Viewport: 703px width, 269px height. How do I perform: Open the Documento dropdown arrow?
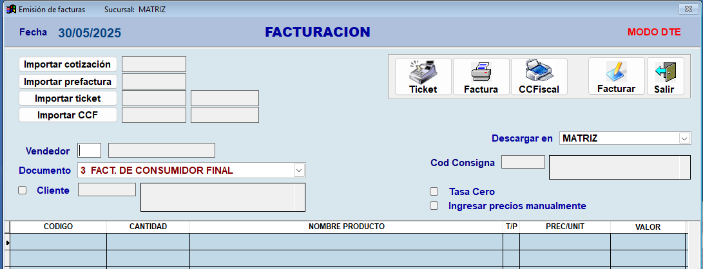[x=299, y=170]
